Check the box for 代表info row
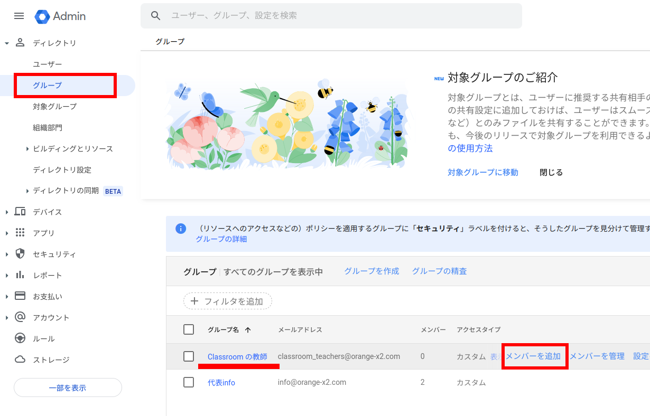 point(189,382)
